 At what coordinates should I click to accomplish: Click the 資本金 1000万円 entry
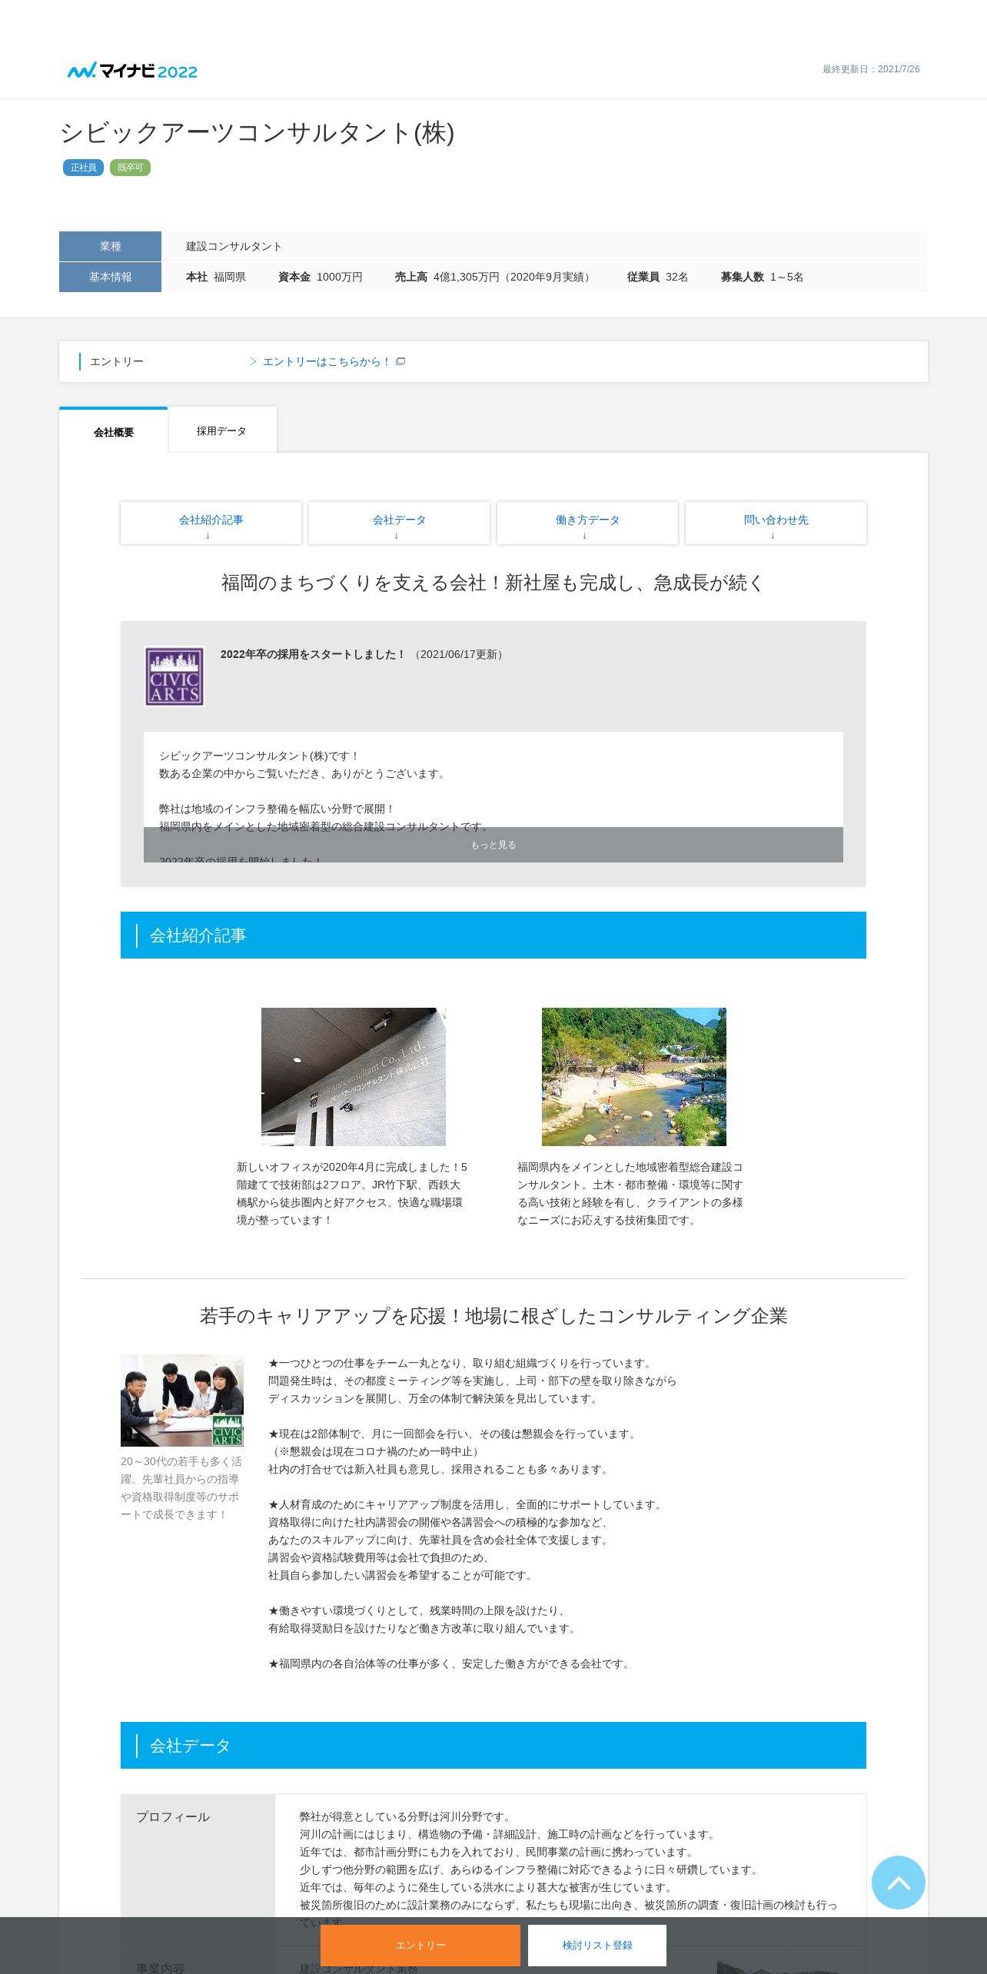tap(320, 277)
